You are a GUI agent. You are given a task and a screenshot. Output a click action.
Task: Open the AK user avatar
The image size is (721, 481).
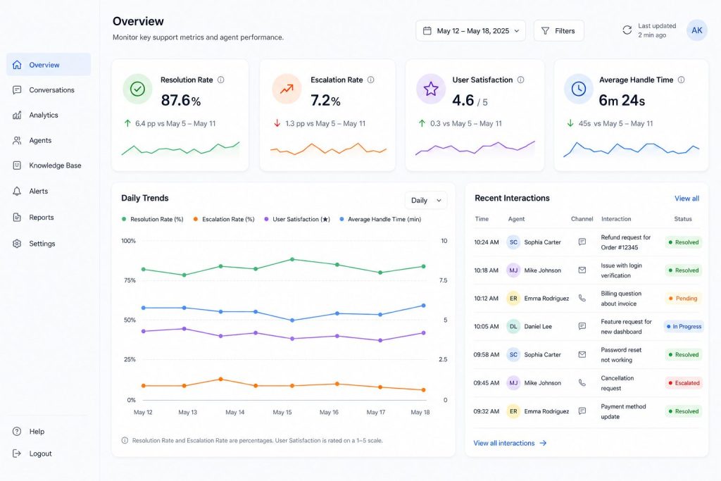coord(696,30)
